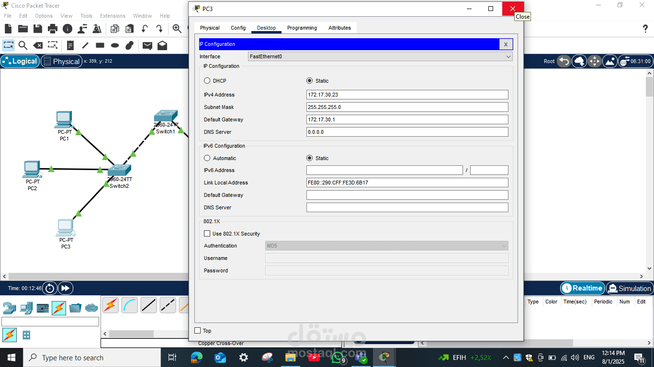The width and height of the screenshot is (654, 367).
Task: Click the Subnet Mask field
Action: (407, 107)
